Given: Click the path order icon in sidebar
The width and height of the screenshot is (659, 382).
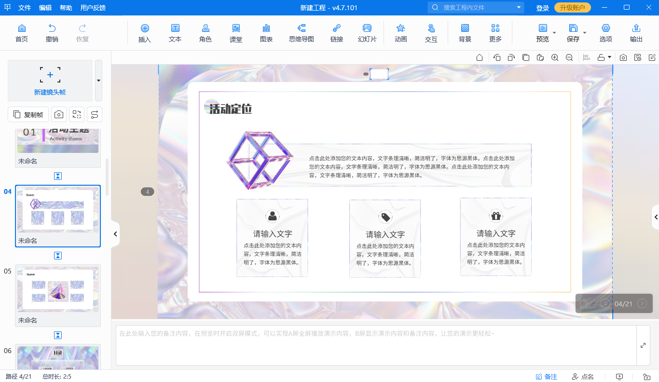Looking at the screenshot, I should (95, 114).
